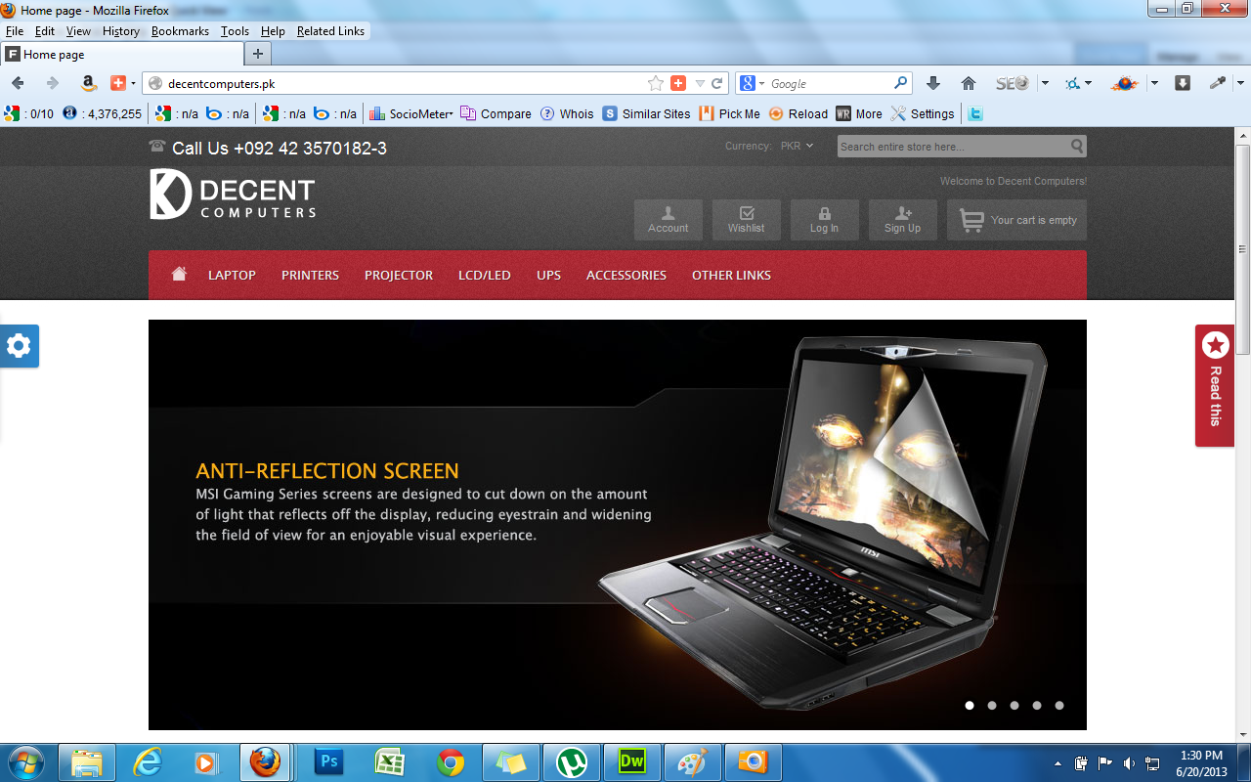The width and height of the screenshot is (1251, 782).
Task: Open the Related Links menu
Action: (x=330, y=31)
